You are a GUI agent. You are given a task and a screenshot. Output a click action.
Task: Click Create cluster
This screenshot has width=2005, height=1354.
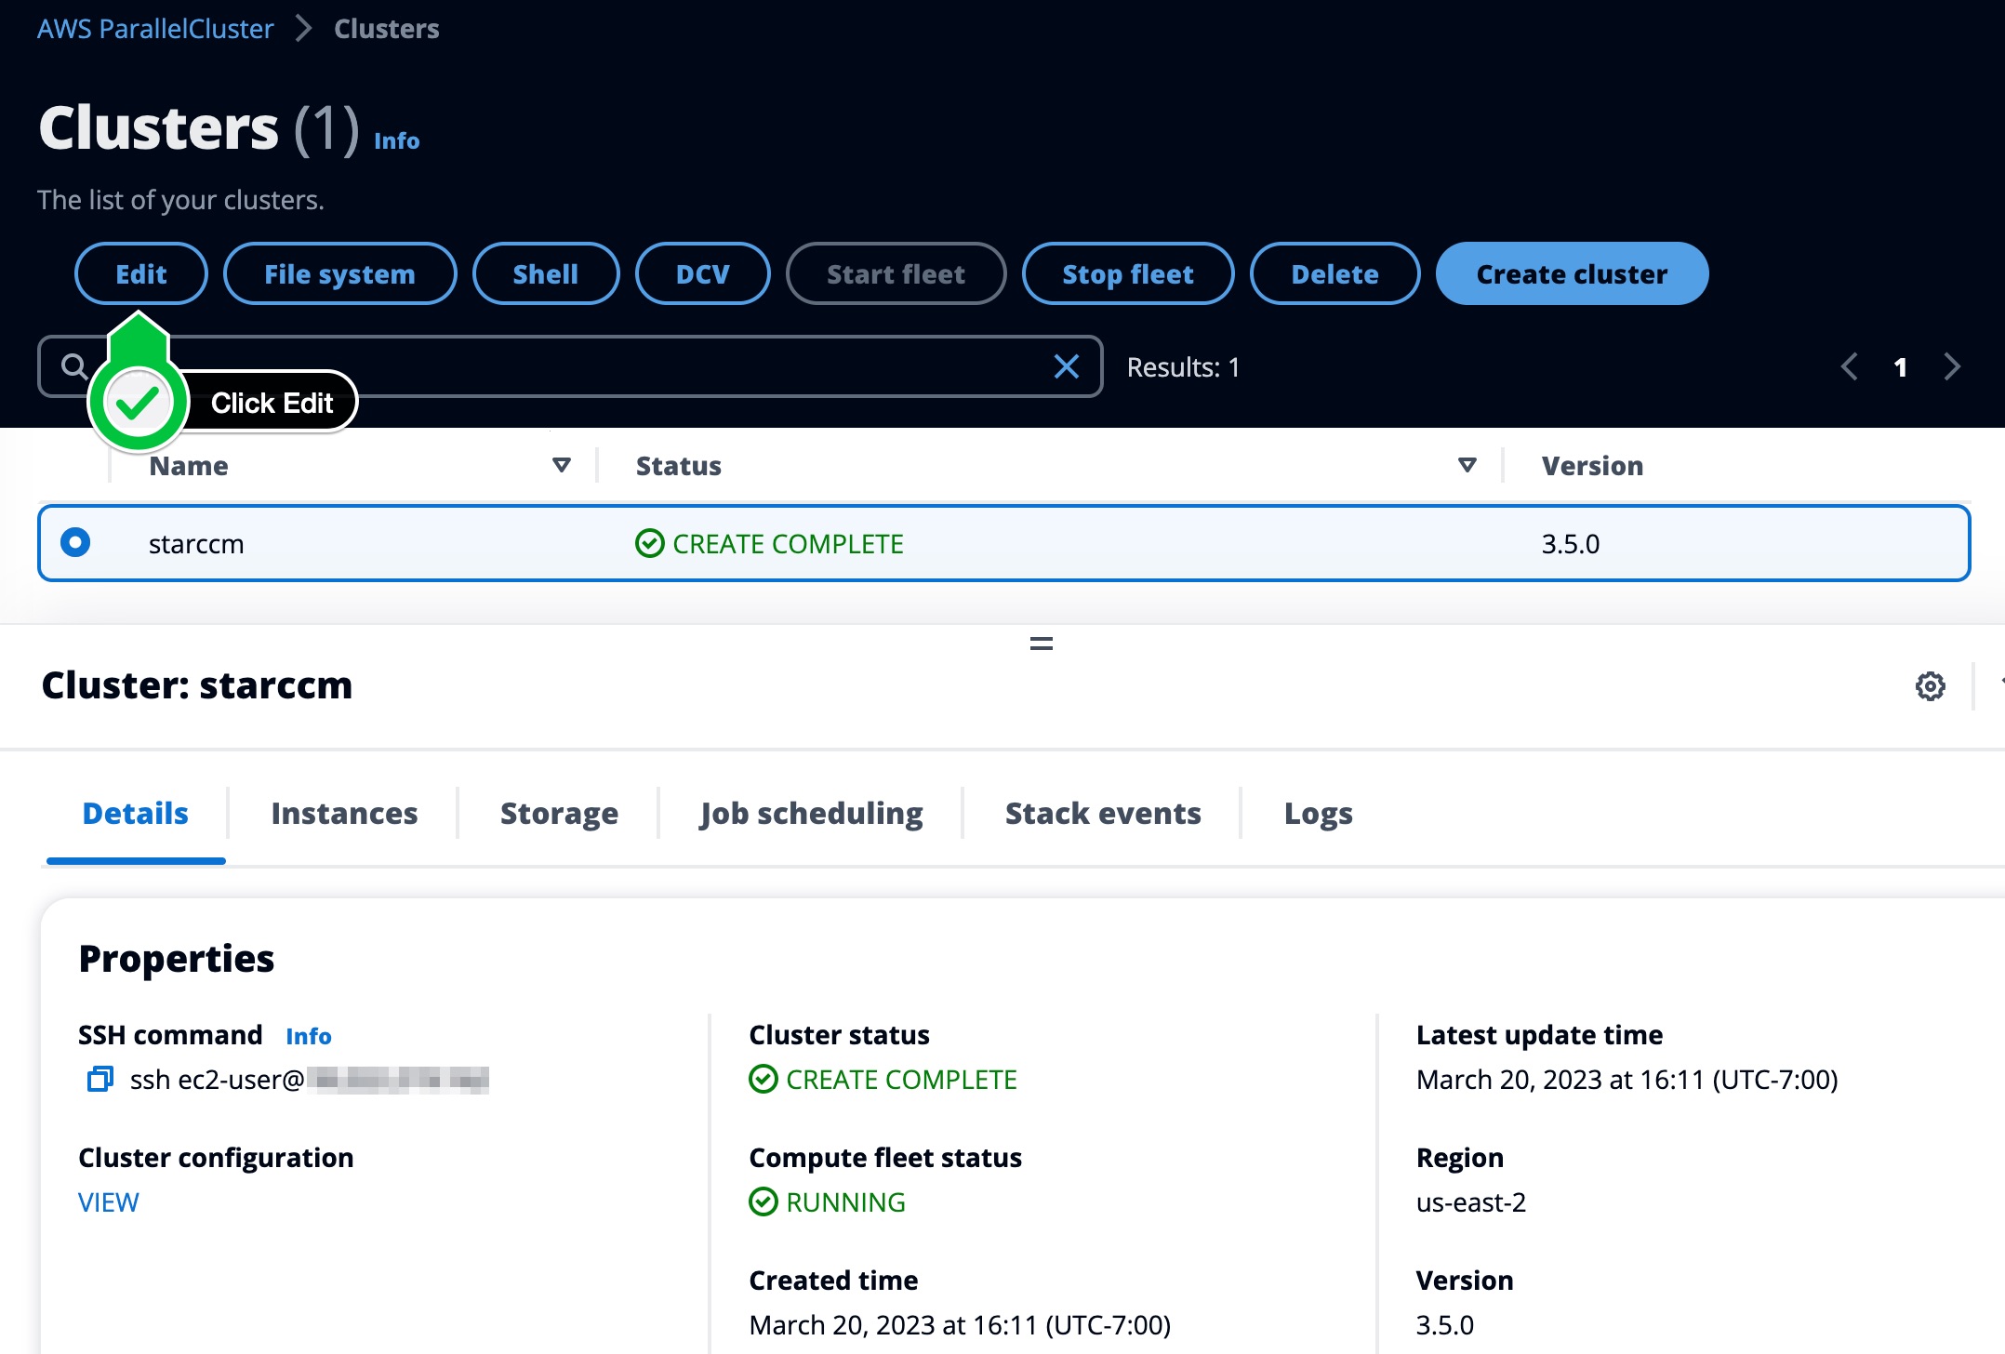coord(1572,273)
